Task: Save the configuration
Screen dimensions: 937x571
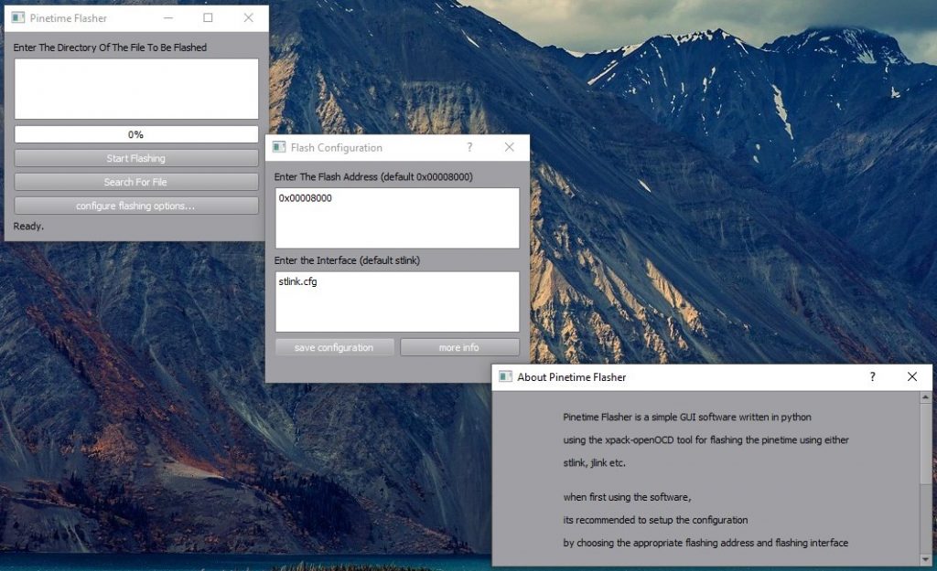Action: [334, 347]
